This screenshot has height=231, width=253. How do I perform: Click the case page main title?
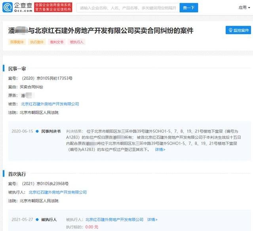point(101,31)
